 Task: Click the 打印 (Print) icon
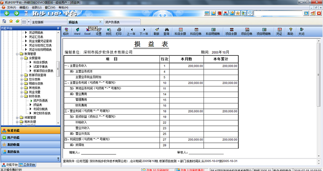tap(118, 31)
